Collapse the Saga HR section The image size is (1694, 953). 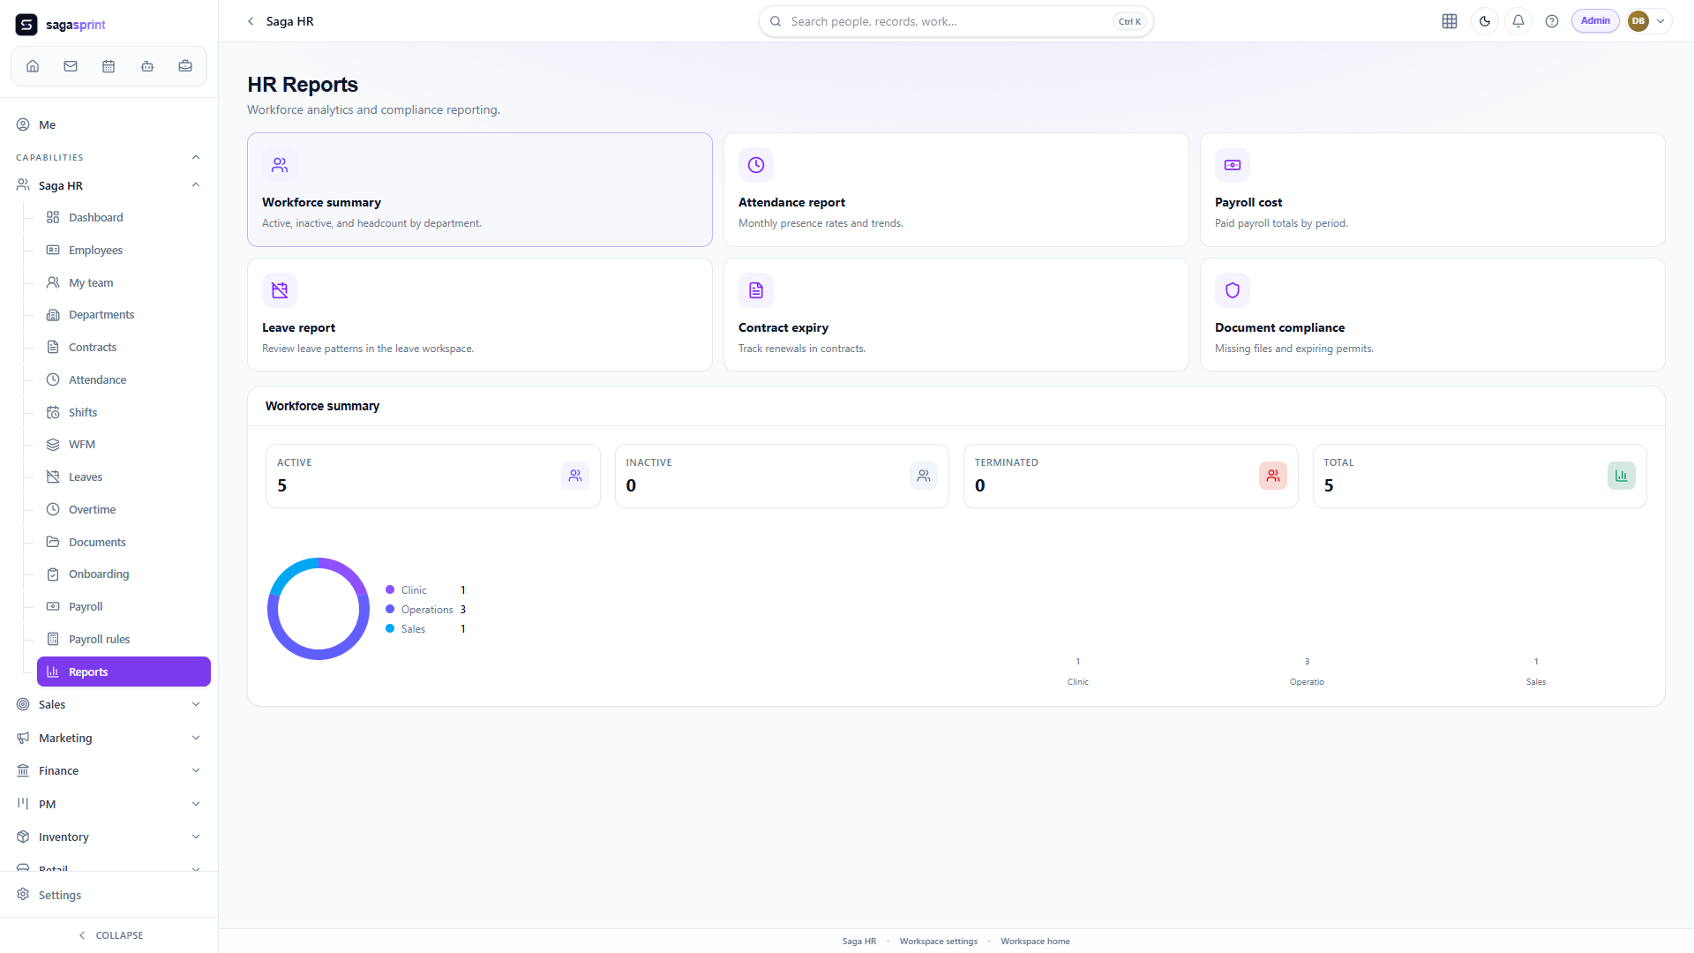[196, 185]
